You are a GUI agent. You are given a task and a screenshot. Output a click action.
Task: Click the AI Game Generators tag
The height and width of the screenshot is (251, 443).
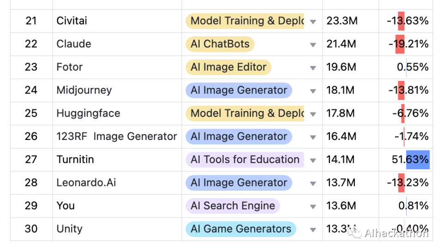tap(240, 229)
